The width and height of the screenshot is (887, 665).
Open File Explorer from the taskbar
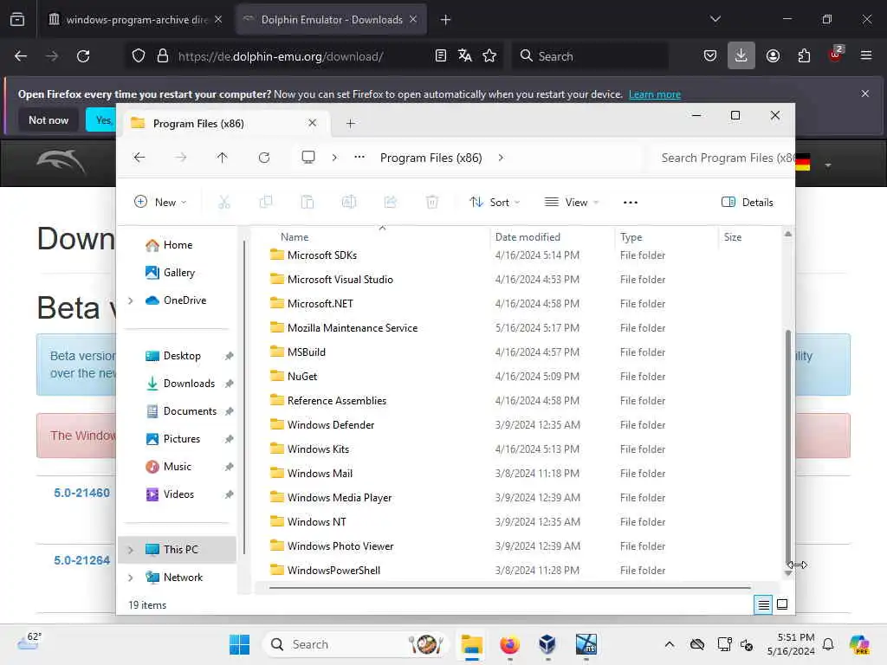click(471, 644)
